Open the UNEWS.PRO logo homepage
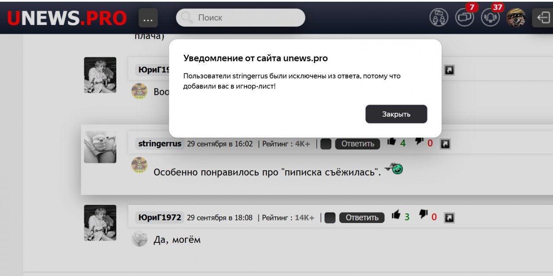Image resolution: width=553 pixels, height=276 pixels. (67, 18)
